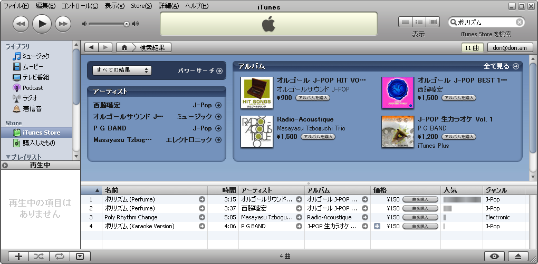Click the store back navigation arrow
Screen dimensions: 538x264
click(91, 47)
